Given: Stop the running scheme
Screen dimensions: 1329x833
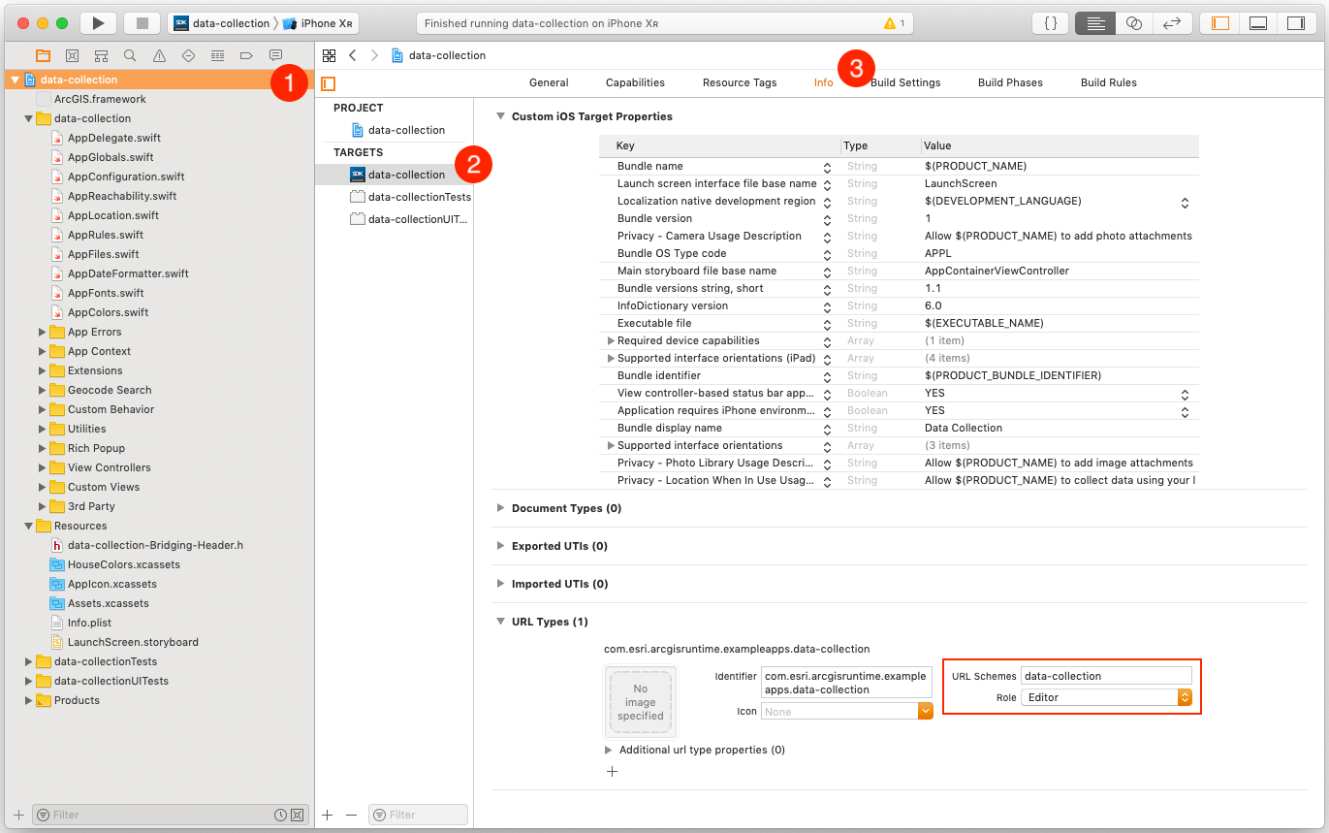Looking at the screenshot, I should tap(142, 23).
